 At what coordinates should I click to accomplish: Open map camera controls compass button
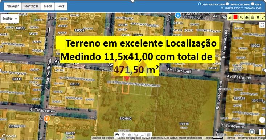click(x=262, y=120)
